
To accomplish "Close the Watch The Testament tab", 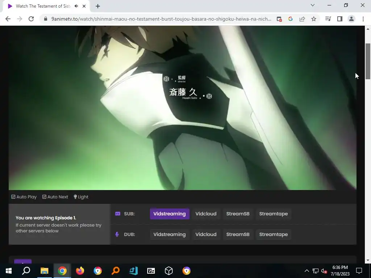I will [84, 6].
